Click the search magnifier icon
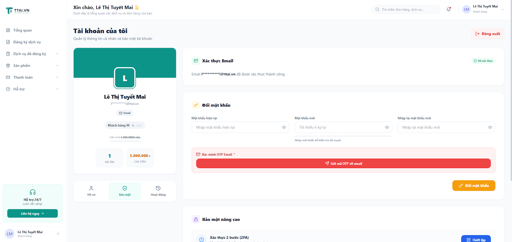The width and height of the screenshot is (512, 242). tap(377, 10)
